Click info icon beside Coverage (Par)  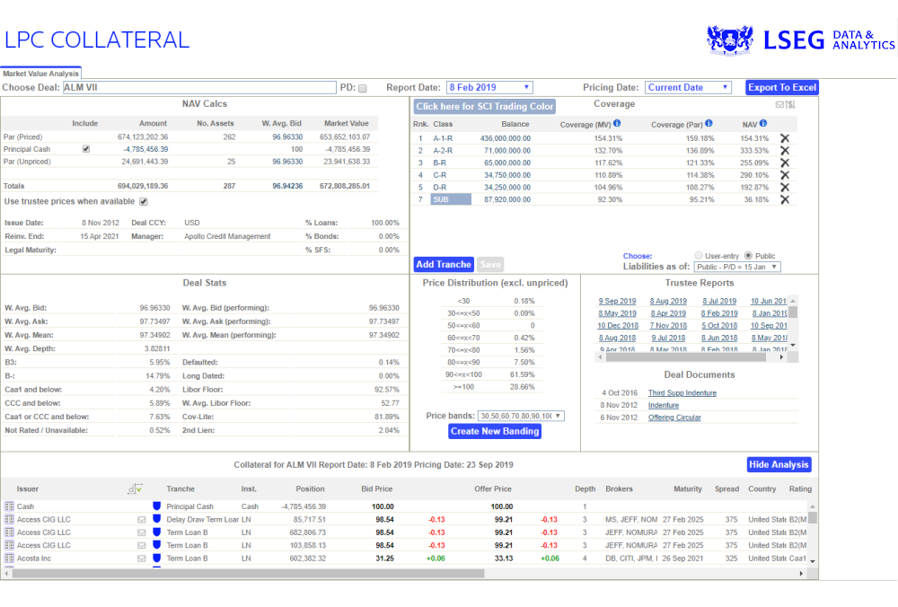709,124
